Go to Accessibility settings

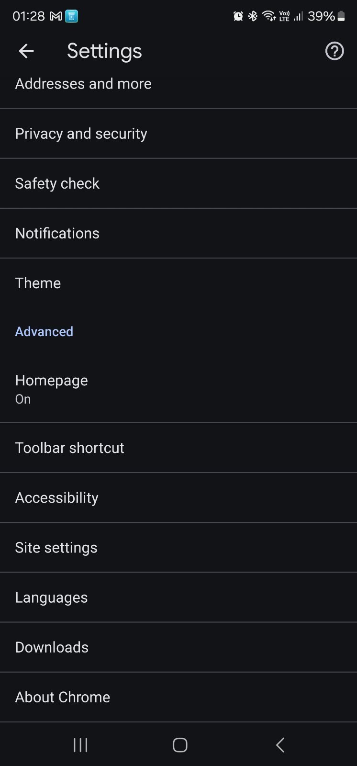pyautogui.click(x=57, y=497)
